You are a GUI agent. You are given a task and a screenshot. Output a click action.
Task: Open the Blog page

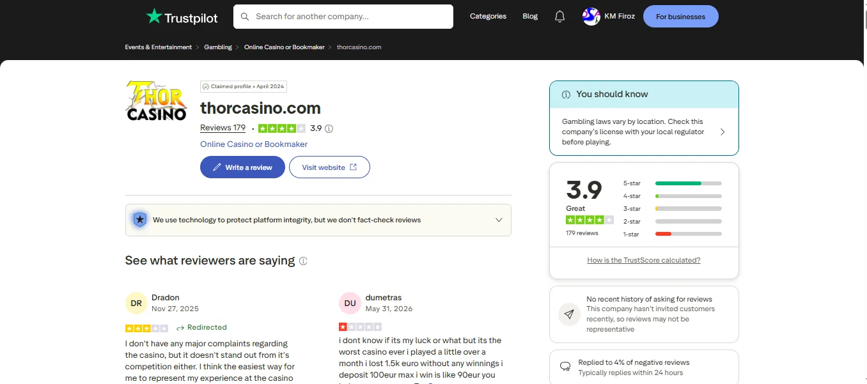[x=530, y=17]
